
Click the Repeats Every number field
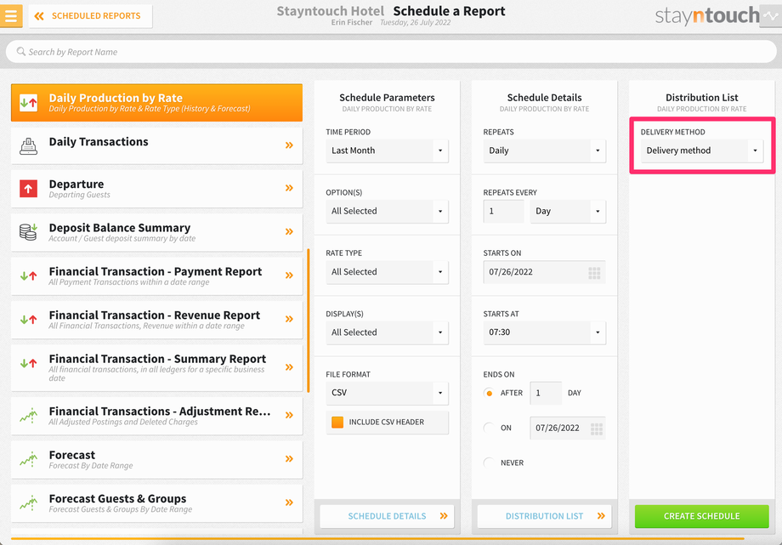pos(504,211)
